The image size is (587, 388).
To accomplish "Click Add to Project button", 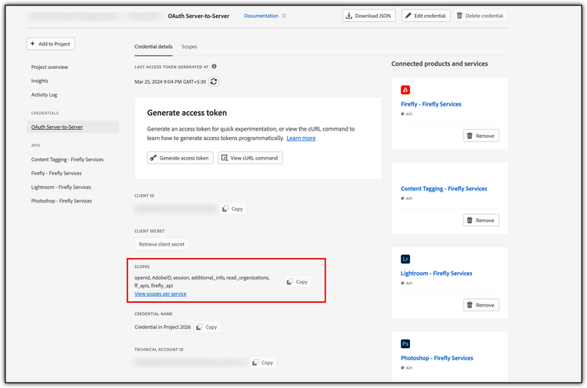I will [51, 44].
